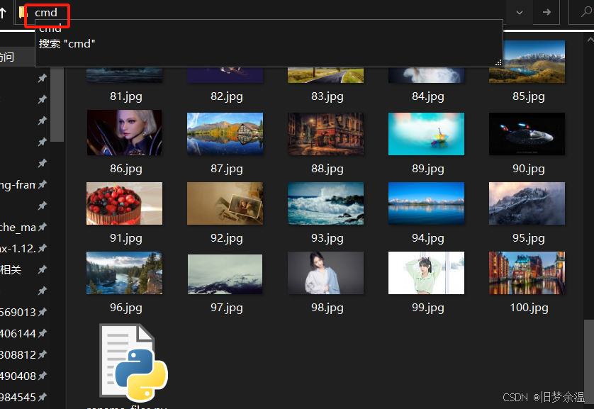Click the pin icon beside the 569013 item
This screenshot has height=409, width=594.
(x=42, y=313)
